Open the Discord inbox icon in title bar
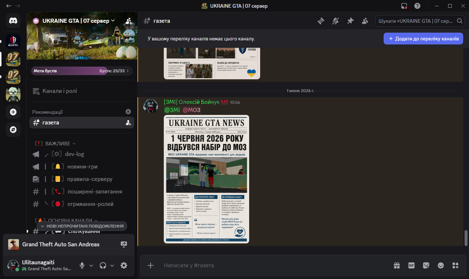This screenshot has height=279, width=469. [404, 6]
